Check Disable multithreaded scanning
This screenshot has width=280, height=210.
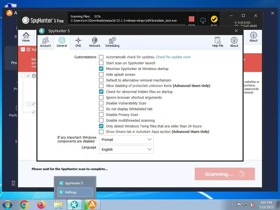pos(101,120)
